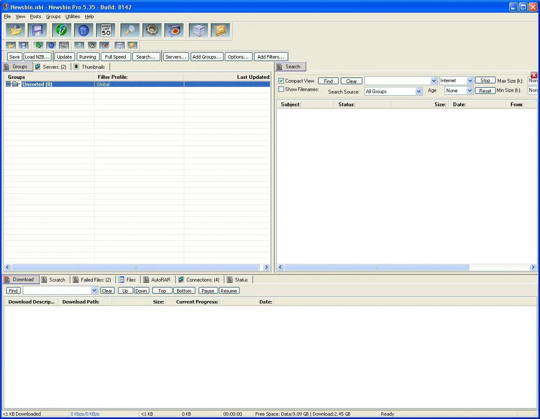Open the AutoRAR tab
540x419 pixels.
[157, 279]
